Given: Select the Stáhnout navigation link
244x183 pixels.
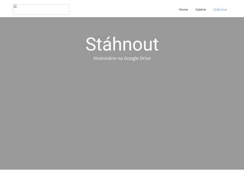Looking at the screenshot, I should pos(220,9).
